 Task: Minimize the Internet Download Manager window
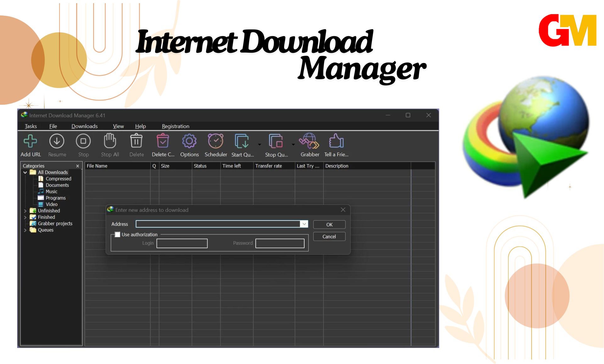pyautogui.click(x=388, y=115)
